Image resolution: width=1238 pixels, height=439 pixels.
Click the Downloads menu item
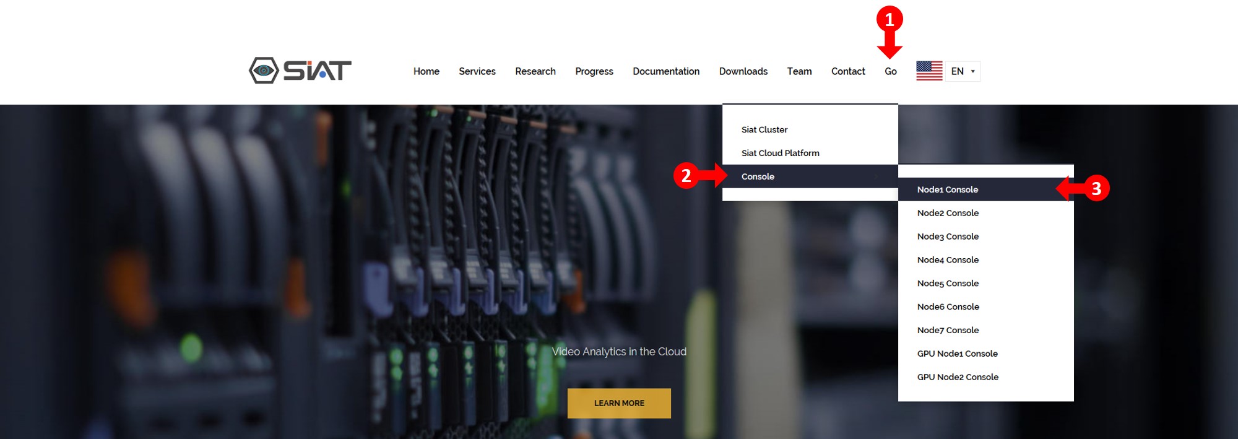tap(743, 71)
